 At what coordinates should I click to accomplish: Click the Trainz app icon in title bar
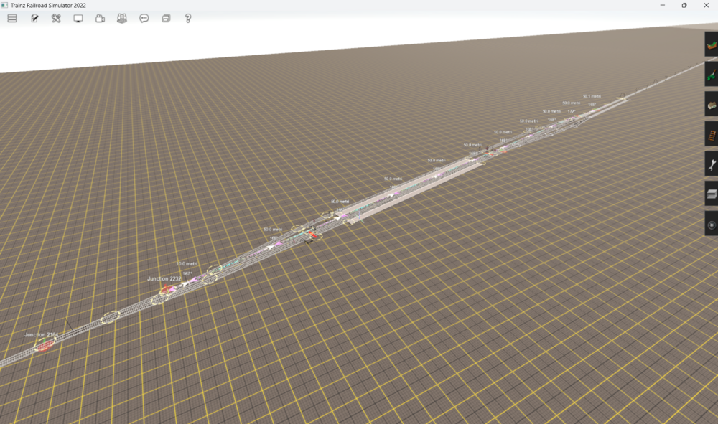click(x=4, y=5)
